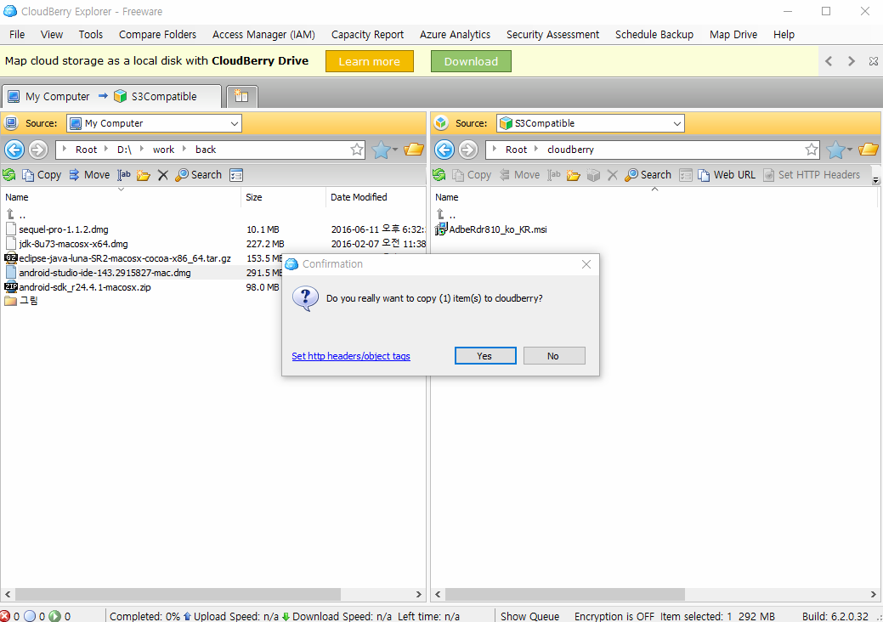This screenshot has height=622, width=883.
Task: Open favorites list in left pane
Action: tap(385, 150)
